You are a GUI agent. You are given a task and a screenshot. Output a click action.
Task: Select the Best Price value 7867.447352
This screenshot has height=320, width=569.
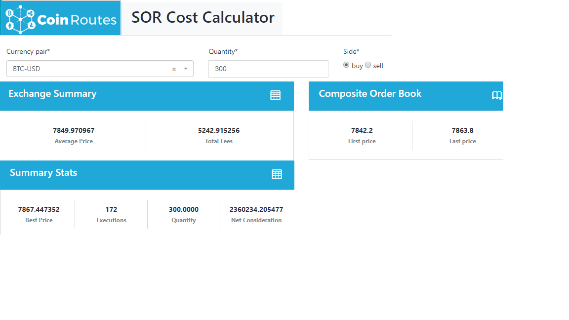tap(39, 209)
